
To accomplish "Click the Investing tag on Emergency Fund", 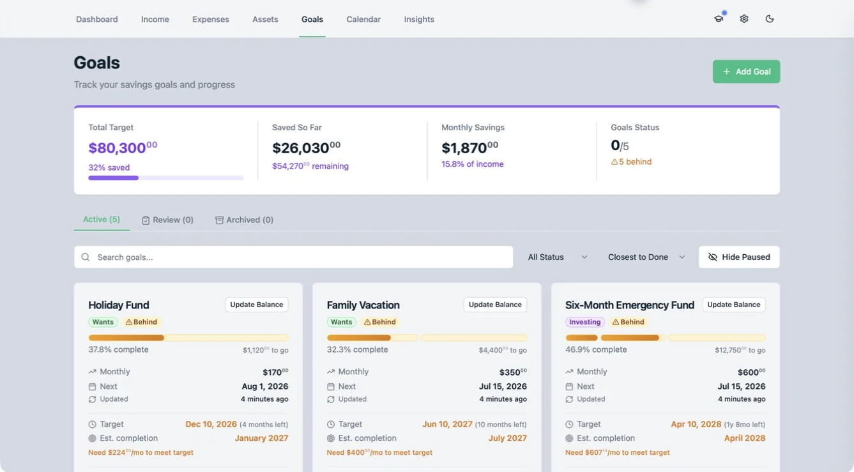I will pos(585,323).
